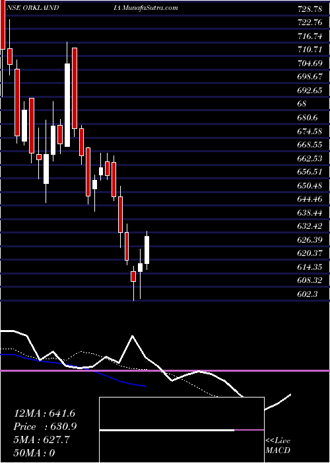Select the 602.3 price axis label
Screen dimensions: 330x463
click(308, 294)
